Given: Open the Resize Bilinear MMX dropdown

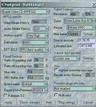Looking at the screenshot, I should (81, 27).
